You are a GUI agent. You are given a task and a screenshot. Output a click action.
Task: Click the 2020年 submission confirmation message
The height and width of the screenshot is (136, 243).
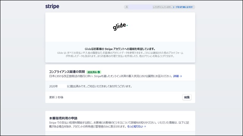tap(91, 86)
